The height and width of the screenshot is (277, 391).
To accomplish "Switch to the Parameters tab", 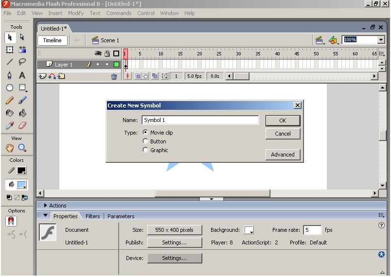I will click(121, 216).
